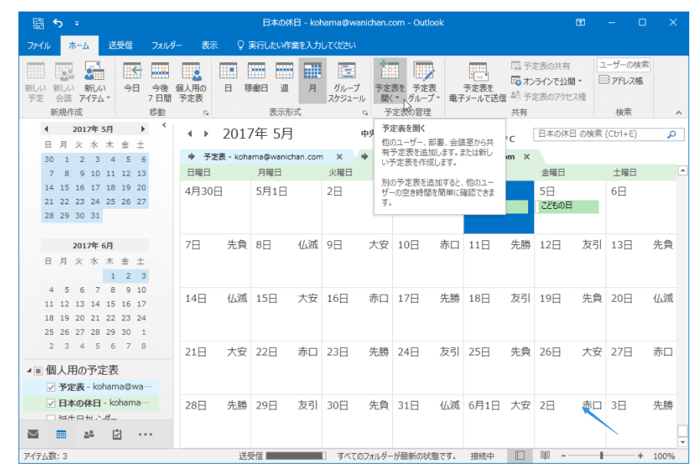Image resolution: width=690 pixels, height=473 pixels.
Task: Click the New Meeting (新しい会議) icon
Action: pyautogui.click(x=64, y=81)
